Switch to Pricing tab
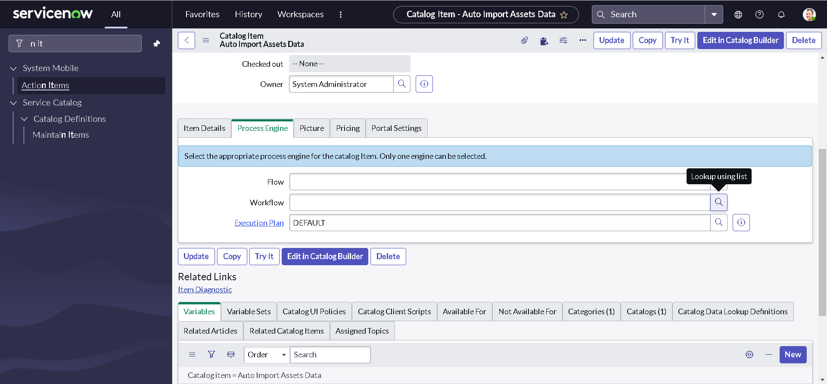The image size is (827, 384). tap(348, 128)
